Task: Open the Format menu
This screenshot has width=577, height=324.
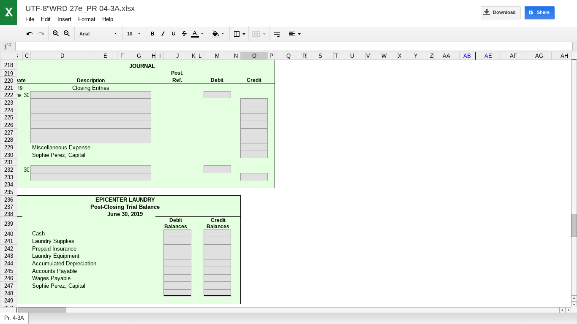Action: [87, 19]
